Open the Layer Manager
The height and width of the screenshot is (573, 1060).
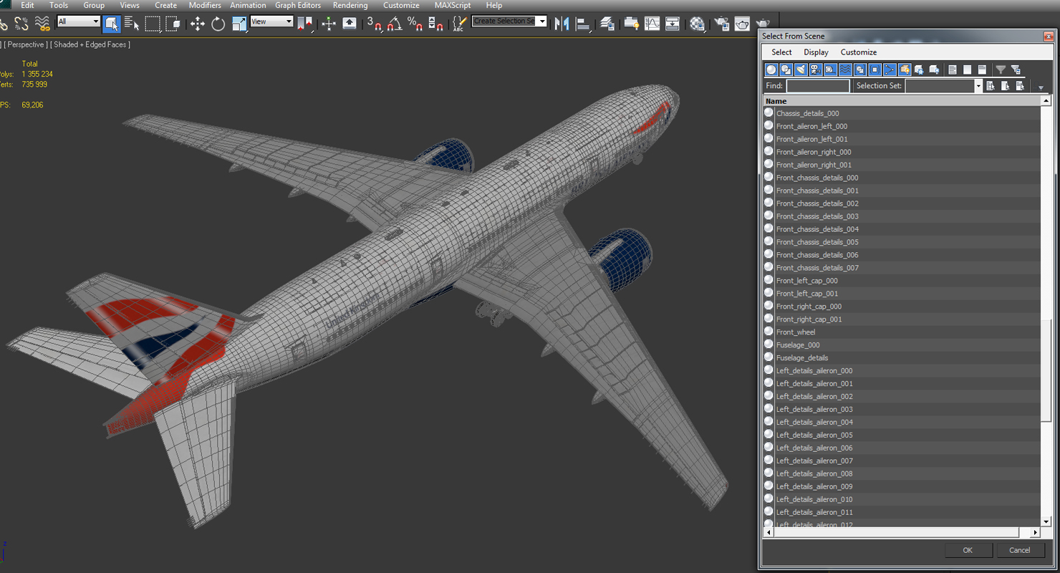pos(607,24)
